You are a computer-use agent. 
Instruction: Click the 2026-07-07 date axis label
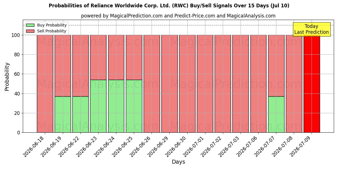[265, 146]
